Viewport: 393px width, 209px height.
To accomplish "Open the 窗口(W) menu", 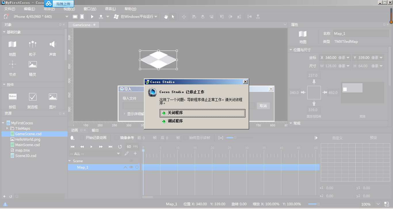I will pyautogui.click(x=90, y=9).
